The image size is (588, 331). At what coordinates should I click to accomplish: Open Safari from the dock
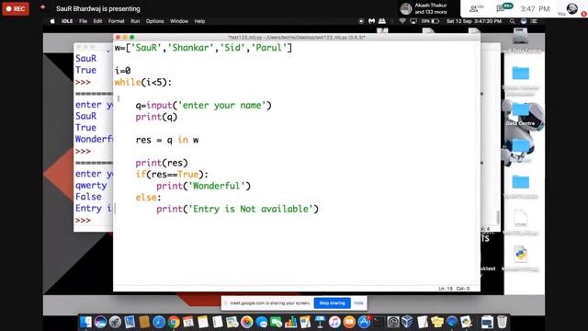click(159, 322)
